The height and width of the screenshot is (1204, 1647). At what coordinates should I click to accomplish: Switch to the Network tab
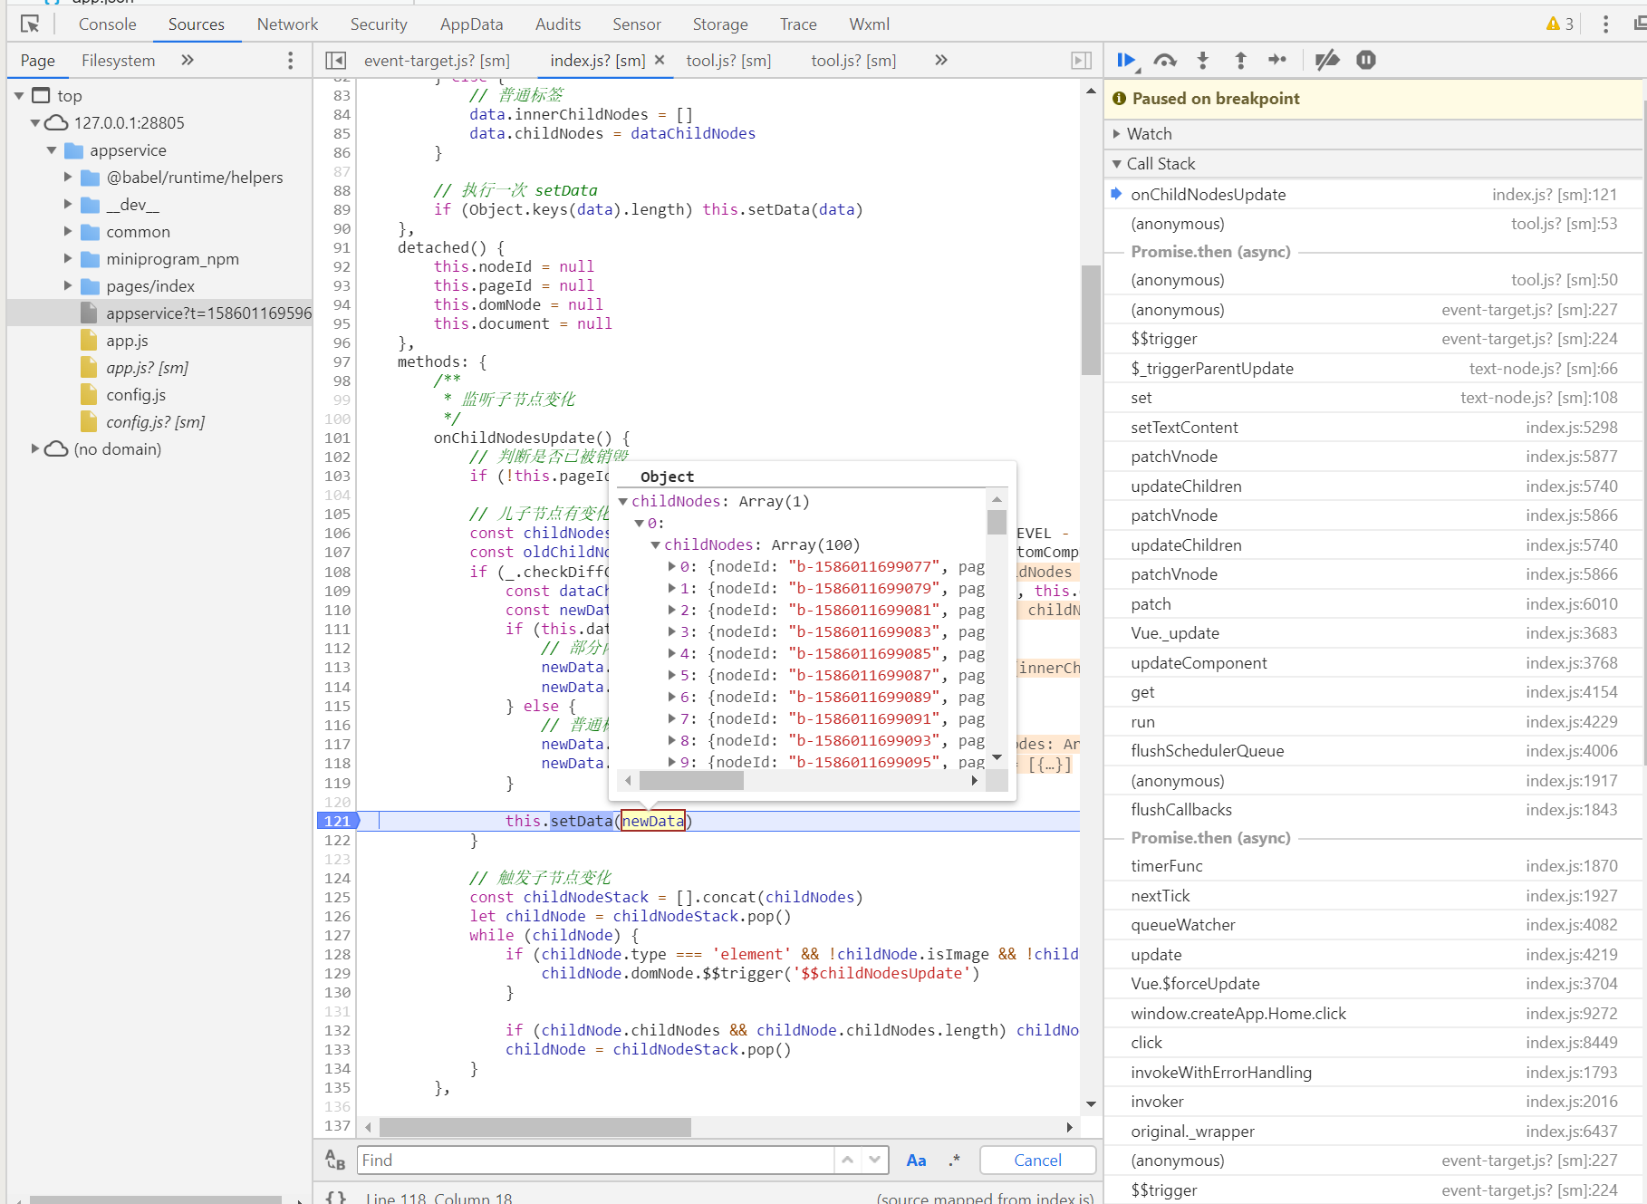point(287,24)
